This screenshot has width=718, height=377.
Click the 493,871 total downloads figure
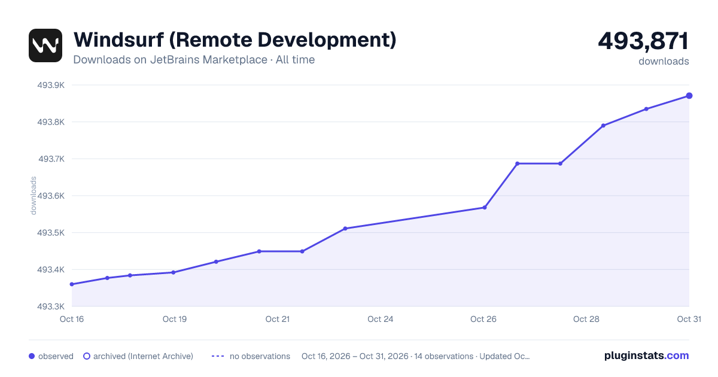click(x=643, y=41)
